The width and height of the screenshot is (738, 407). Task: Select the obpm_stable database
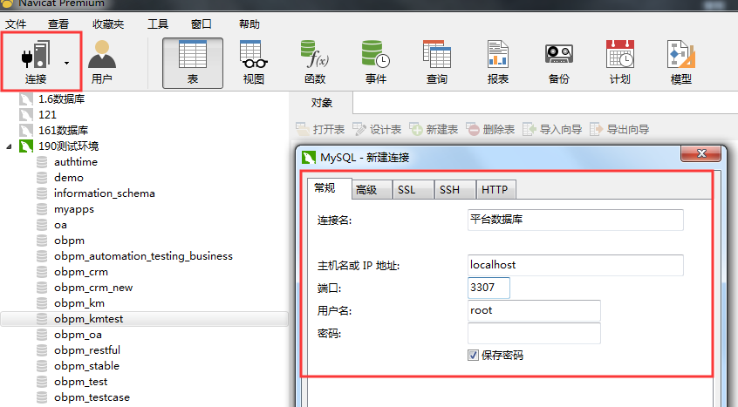(86, 366)
